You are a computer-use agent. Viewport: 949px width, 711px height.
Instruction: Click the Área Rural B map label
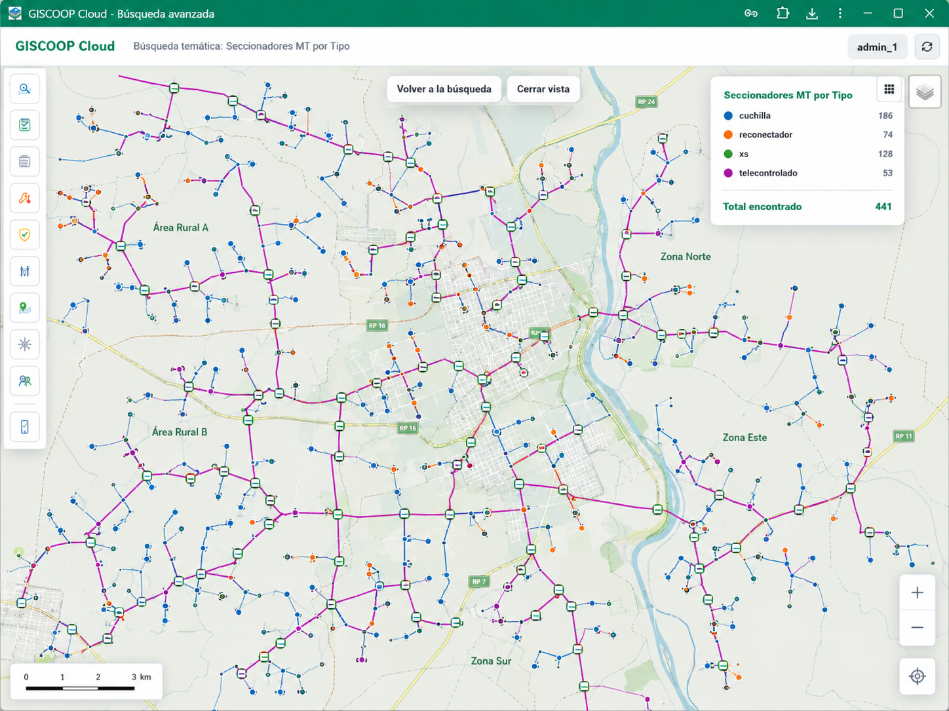point(180,432)
